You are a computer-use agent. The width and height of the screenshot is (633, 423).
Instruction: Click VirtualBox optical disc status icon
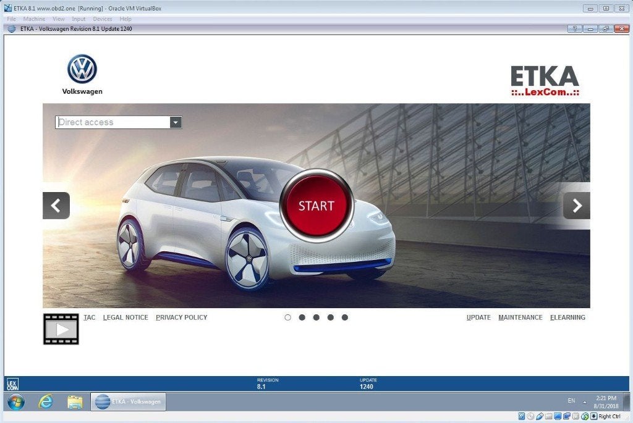[530, 416]
